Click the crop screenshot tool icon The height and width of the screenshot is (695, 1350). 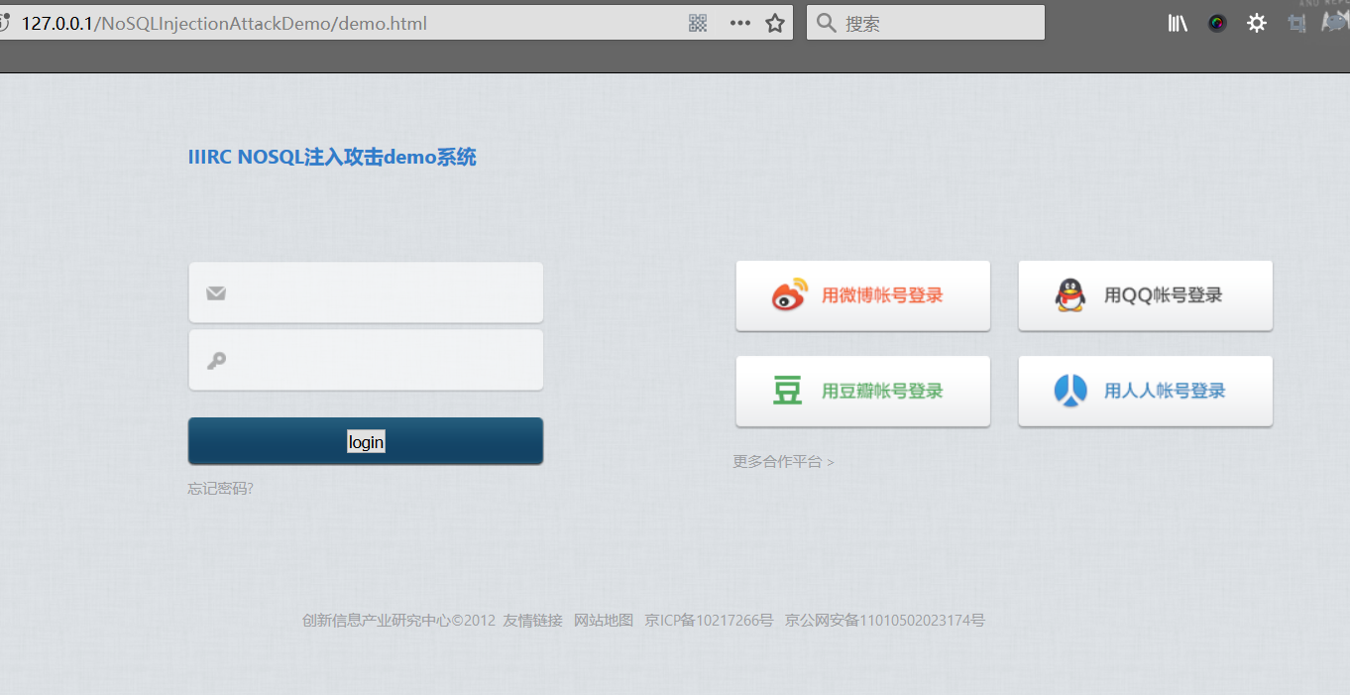[x=1296, y=24]
